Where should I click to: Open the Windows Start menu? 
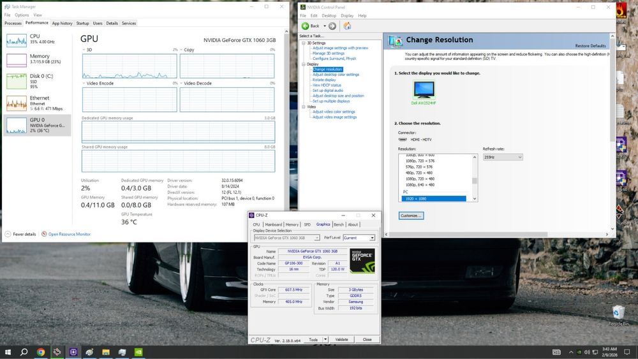pyautogui.click(x=8, y=352)
